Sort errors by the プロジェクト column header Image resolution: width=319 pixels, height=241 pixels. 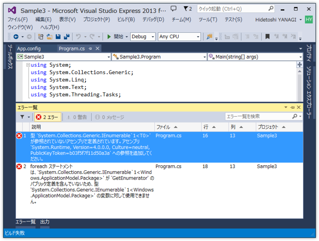point(280,127)
